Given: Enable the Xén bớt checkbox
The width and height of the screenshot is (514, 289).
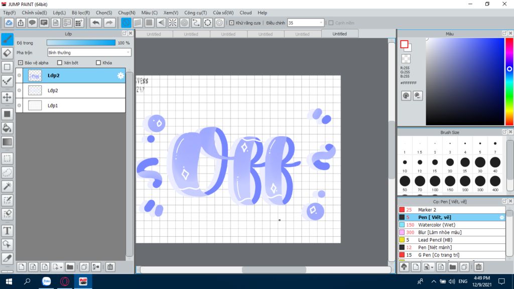Looking at the screenshot, I should [60, 63].
